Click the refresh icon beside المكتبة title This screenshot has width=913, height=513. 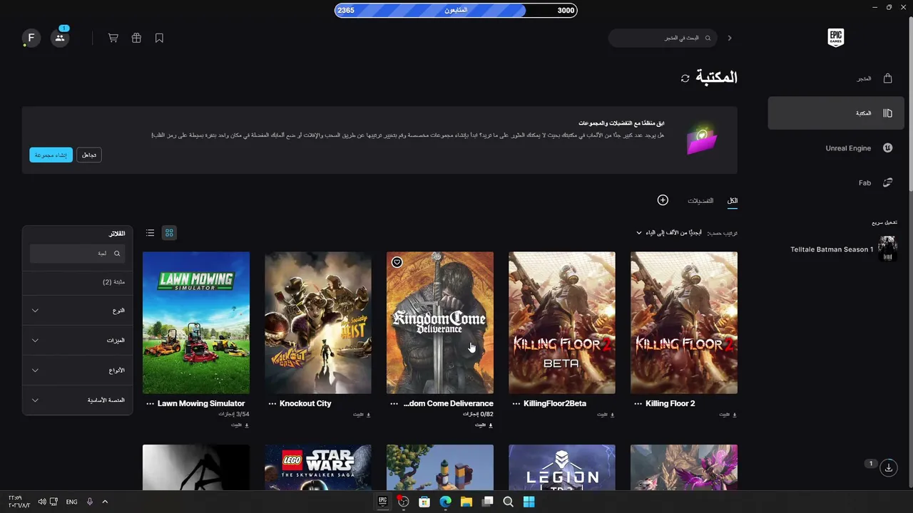[685, 78]
